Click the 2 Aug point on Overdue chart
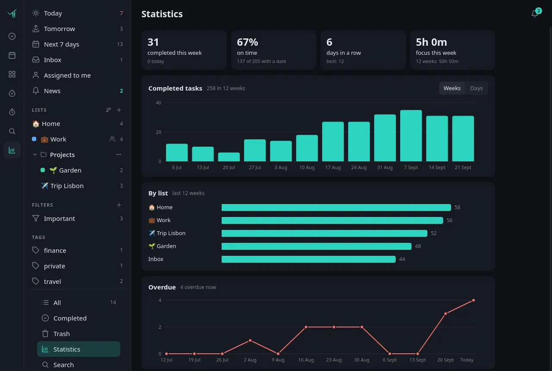The width and height of the screenshot is (552, 371). (x=250, y=340)
